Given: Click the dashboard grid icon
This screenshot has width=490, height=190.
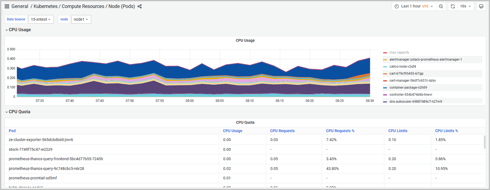Looking at the screenshot, I should [x=7, y=7].
